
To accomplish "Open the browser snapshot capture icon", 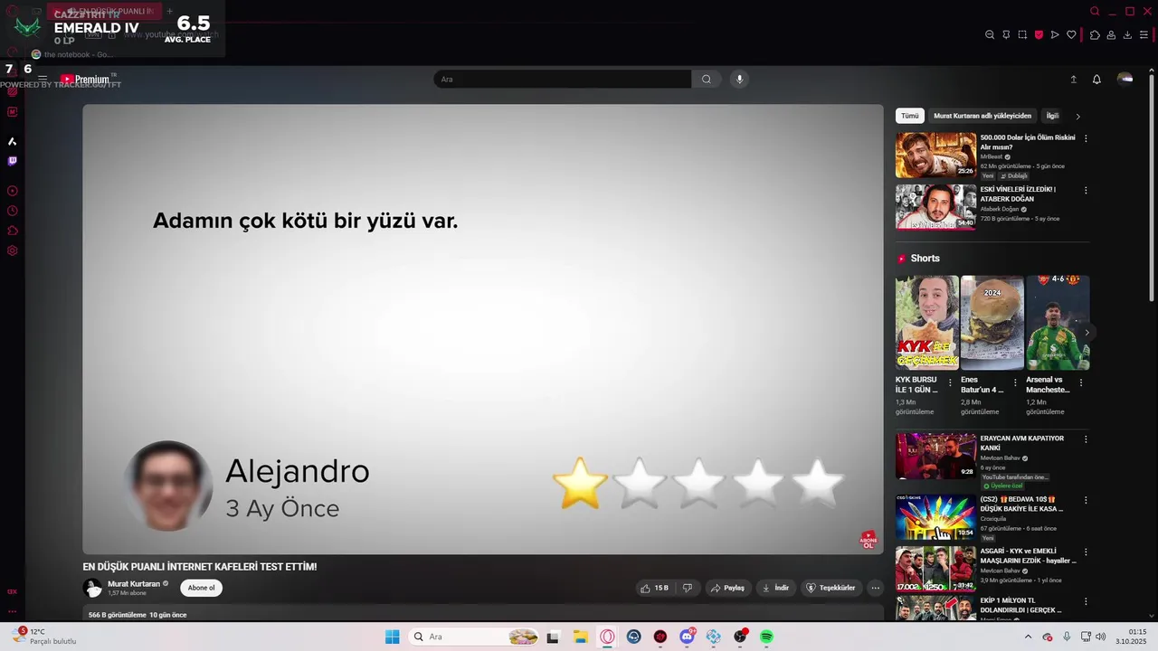I will click(1022, 35).
